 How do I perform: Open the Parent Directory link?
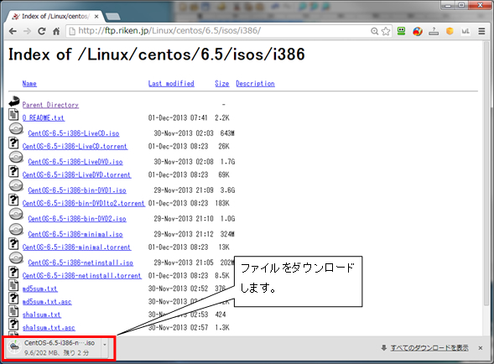[50, 105]
